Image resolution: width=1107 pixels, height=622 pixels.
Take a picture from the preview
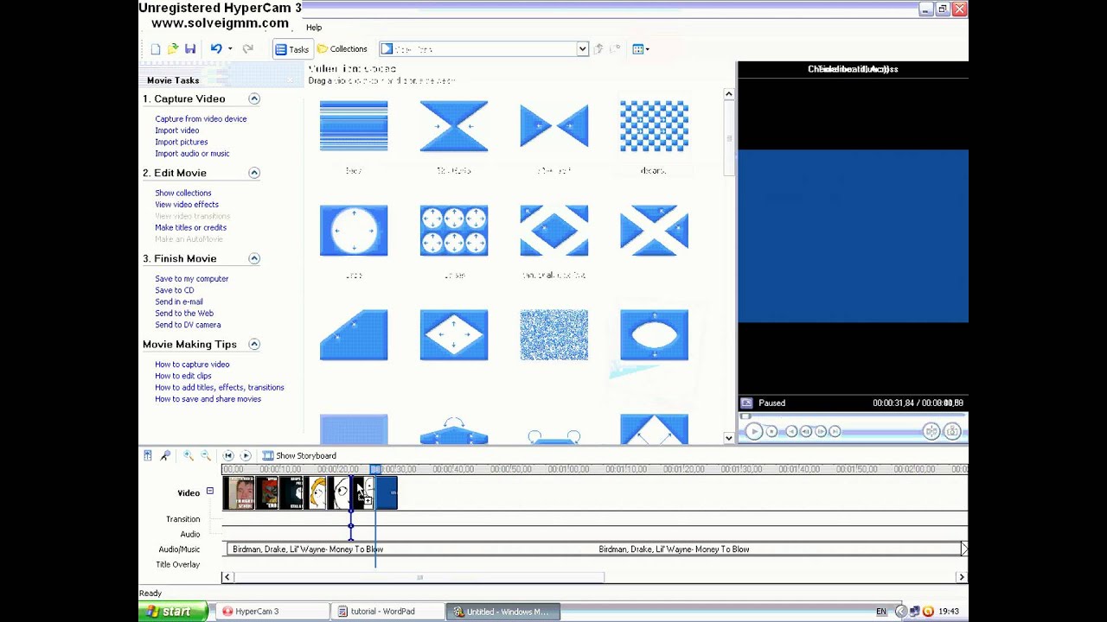click(952, 431)
